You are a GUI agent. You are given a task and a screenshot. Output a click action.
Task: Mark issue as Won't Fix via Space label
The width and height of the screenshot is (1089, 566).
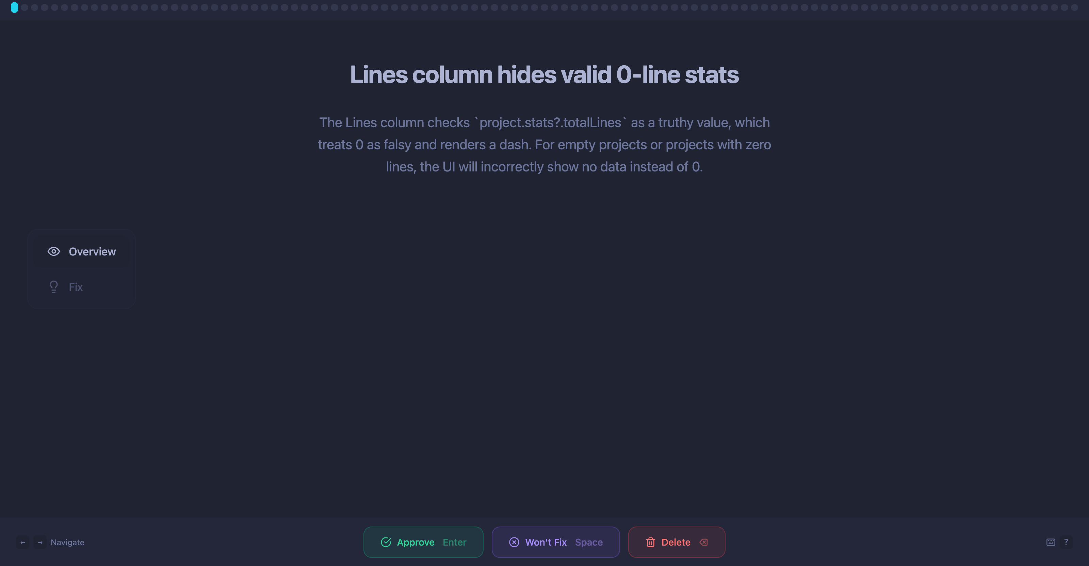pyautogui.click(x=588, y=542)
